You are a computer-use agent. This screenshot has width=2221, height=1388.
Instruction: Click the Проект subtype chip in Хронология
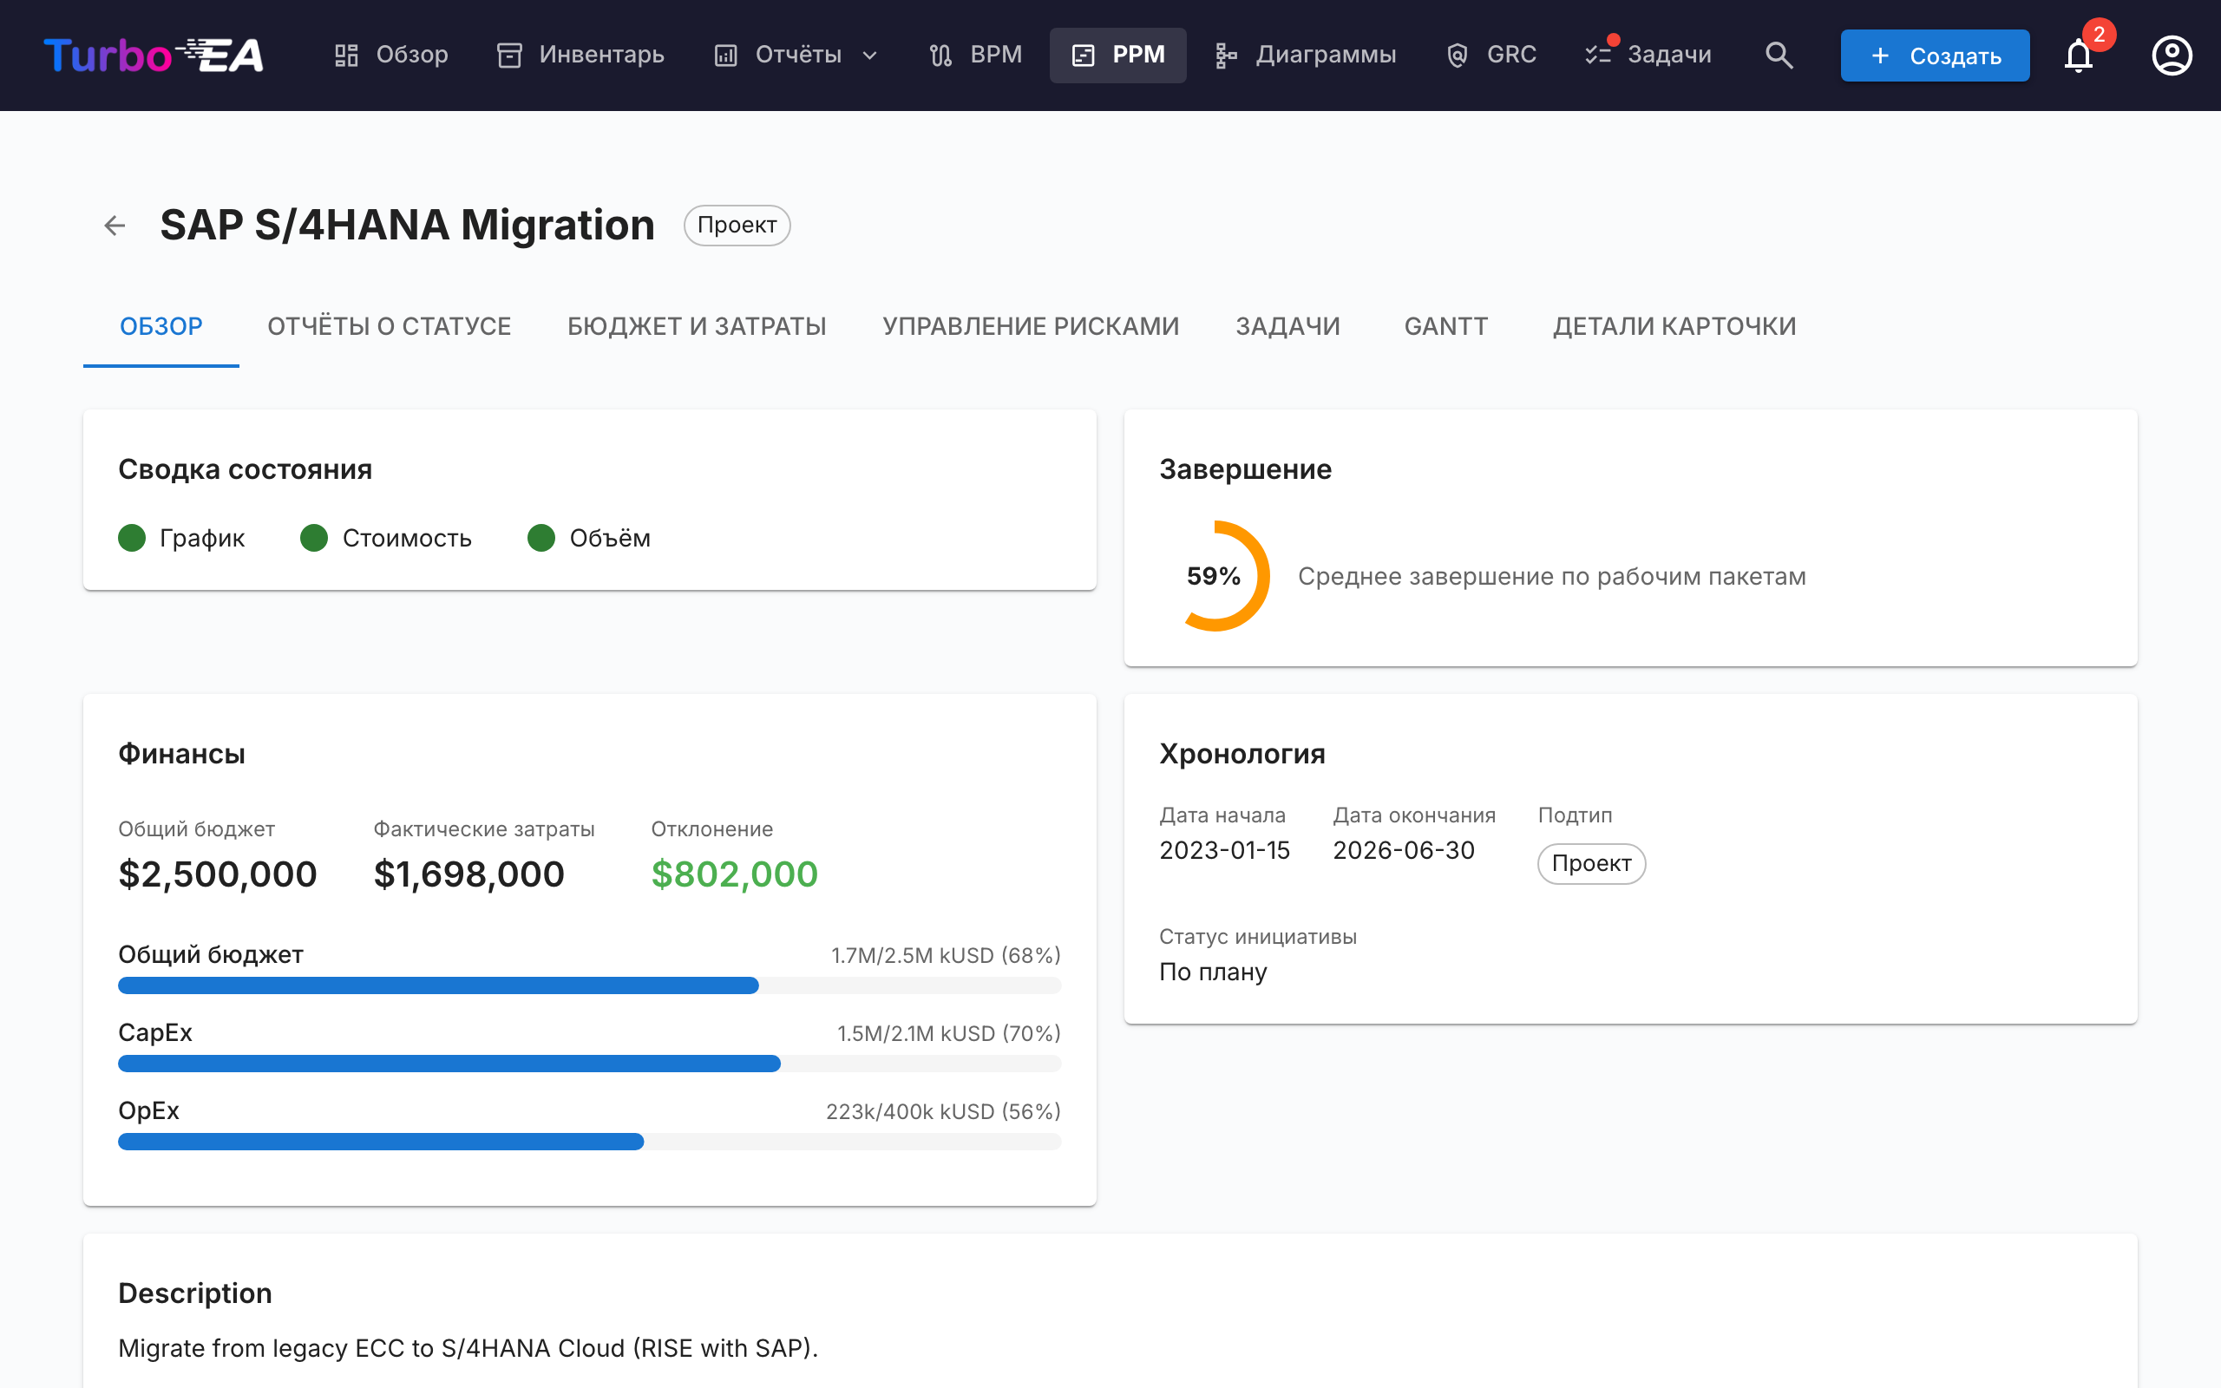[1591, 864]
